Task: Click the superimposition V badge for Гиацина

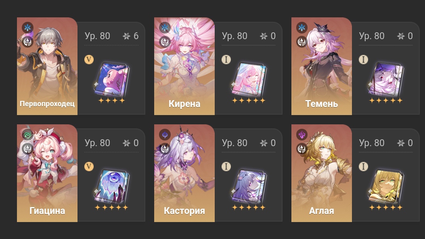Action: [x=89, y=166]
